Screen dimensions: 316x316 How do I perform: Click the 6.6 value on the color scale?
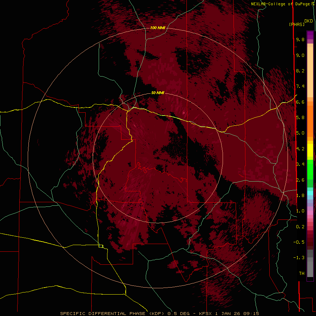click(x=300, y=102)
